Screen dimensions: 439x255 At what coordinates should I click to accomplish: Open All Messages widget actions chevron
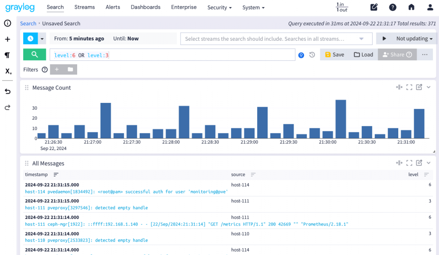click(x=428, y=163)
